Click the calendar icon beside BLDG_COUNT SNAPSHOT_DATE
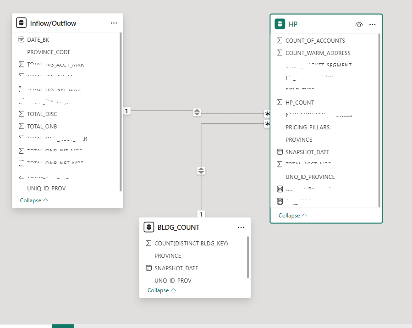 point(149,268)
